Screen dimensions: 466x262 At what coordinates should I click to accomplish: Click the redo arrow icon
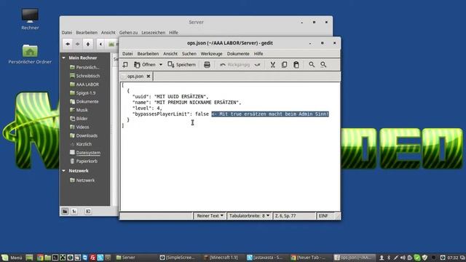257,65
